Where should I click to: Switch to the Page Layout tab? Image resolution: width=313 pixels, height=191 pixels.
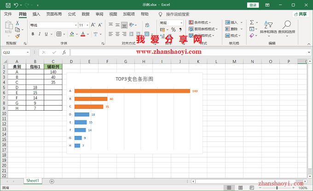point(54,14)
